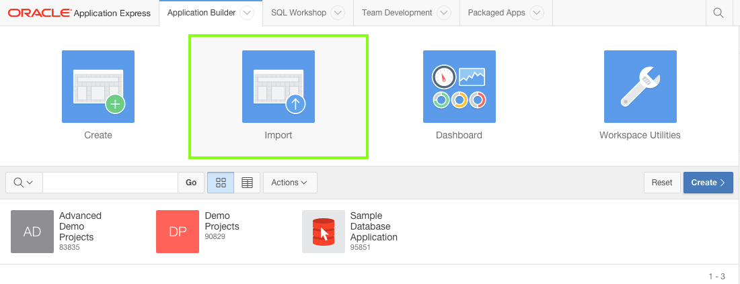Click the Reset button
This screenshot has width=740, height=284.
661,183
